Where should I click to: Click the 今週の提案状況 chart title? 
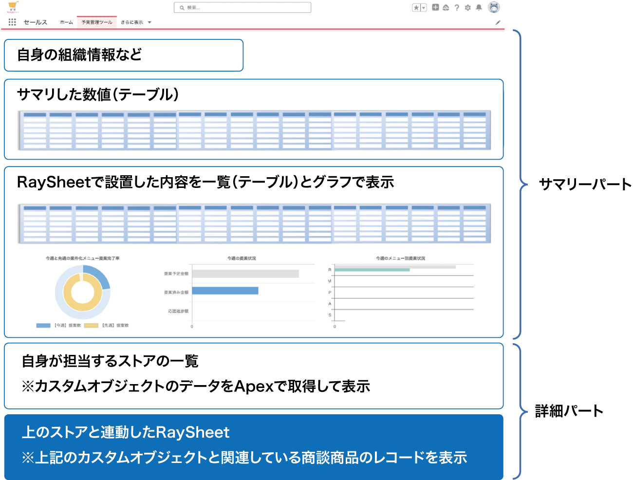(242, 258)
